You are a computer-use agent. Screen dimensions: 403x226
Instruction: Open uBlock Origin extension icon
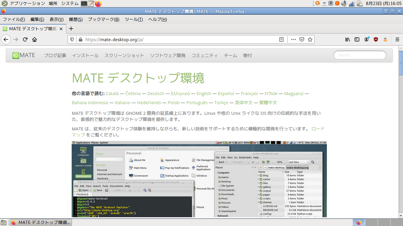click(x=376, y=40)
